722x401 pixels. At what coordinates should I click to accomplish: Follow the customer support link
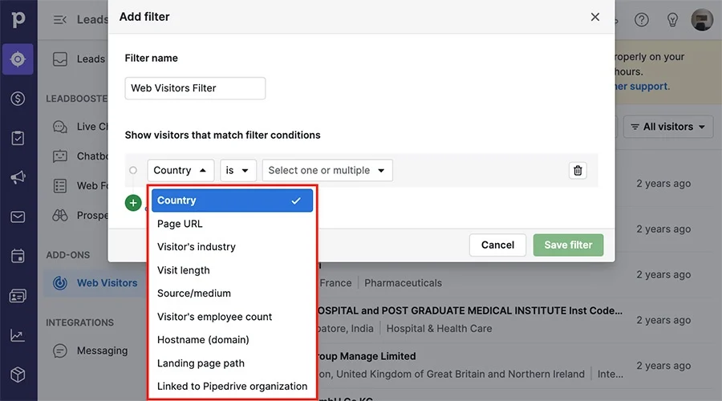[x=642, y=87]
